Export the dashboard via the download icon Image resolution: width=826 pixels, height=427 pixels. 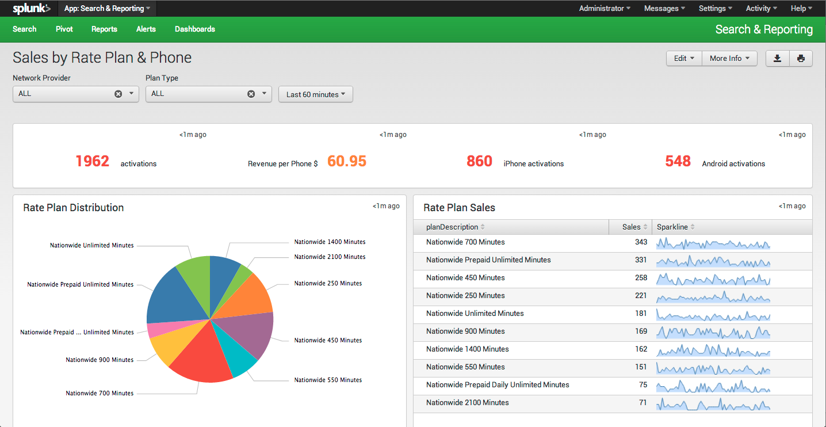777,58
